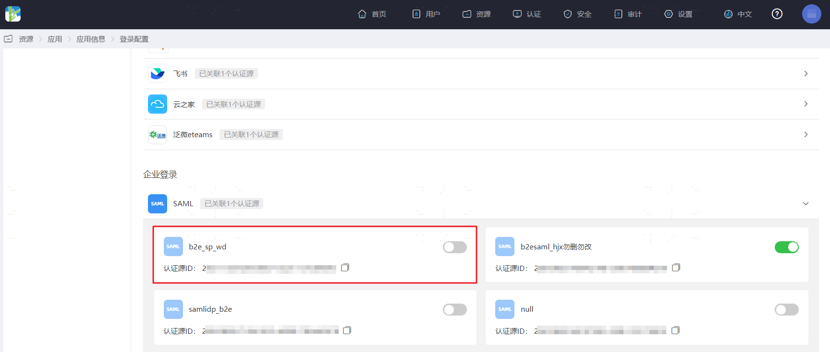Go to 资源 in breadcrumb
This screenshot has height=352, width=830.
[26, 39]
